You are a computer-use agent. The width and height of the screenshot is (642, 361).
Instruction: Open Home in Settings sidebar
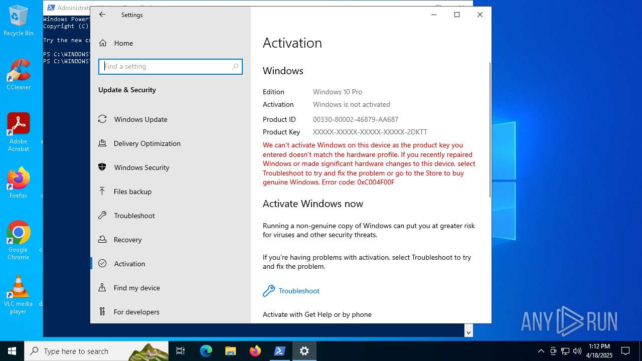coord(171,43)
